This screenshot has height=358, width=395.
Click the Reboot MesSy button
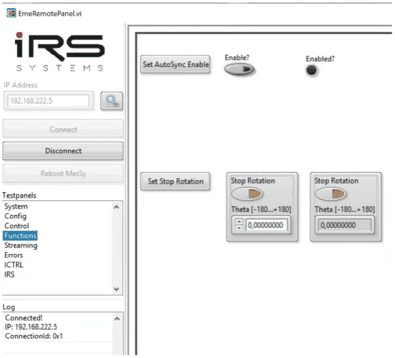(x=63, y=174)
